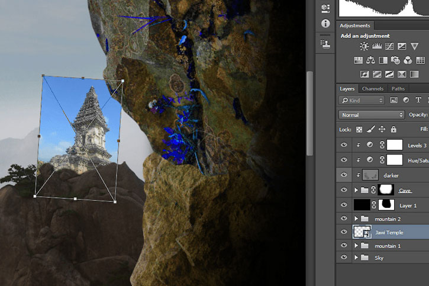Switch to the Paths tab
The width and height of the screenshot is (429, 286).
click(398, 89)
